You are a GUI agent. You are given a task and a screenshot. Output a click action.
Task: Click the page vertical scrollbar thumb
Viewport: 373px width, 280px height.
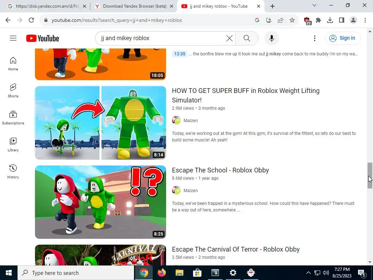pyautogui.click(x=370, y=176)
